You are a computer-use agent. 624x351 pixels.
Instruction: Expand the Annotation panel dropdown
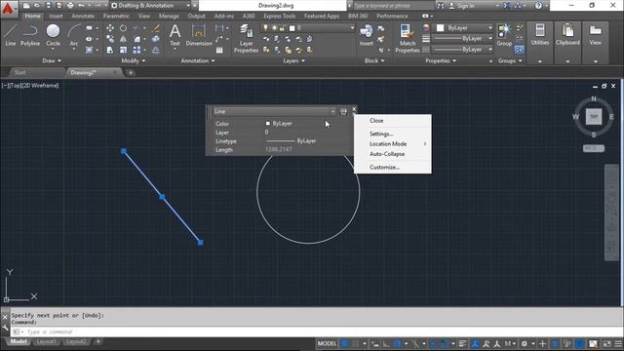198,60
